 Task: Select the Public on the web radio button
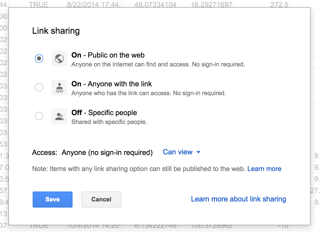(x=39, y=59)
